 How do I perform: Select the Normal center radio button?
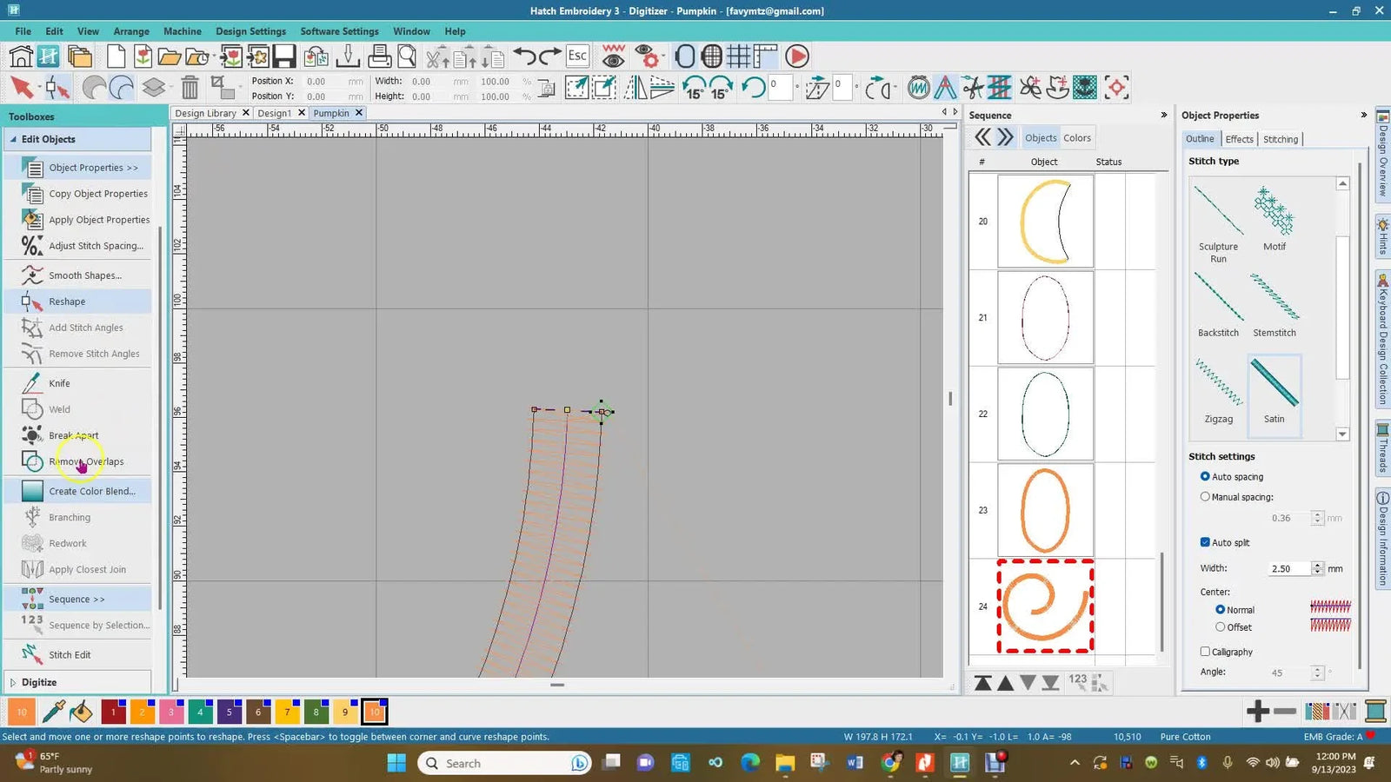click(1220, 610)
